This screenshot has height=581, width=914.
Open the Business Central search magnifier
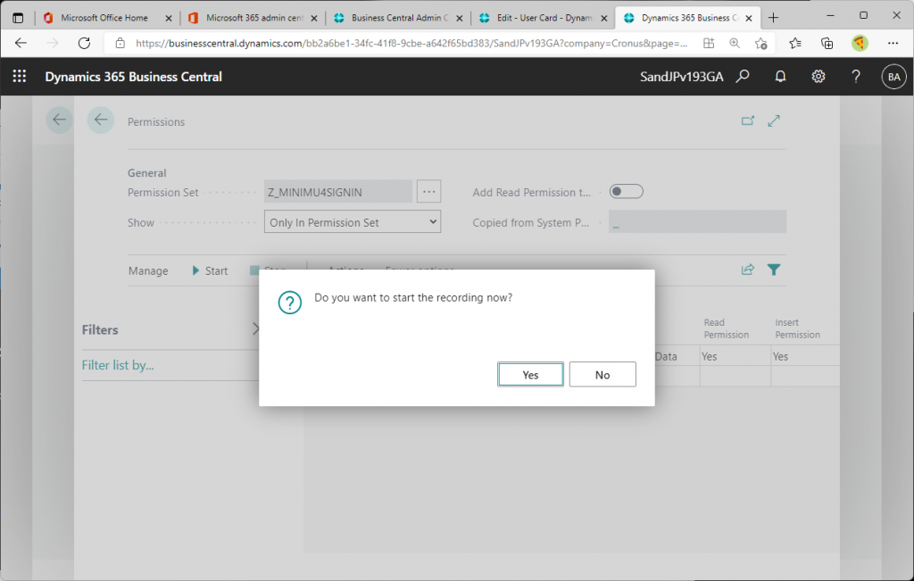point(742,77)
